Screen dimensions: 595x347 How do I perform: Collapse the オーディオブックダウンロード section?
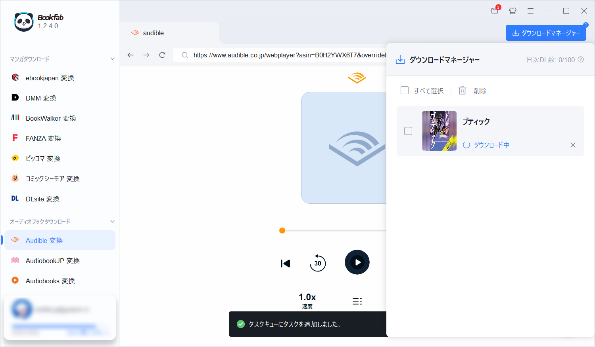click(112, 222)
